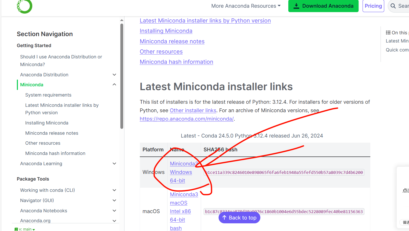Screen dimensions: 409x231
Task: Click the sidebar scroll up arrow
Action: (122, 20)
